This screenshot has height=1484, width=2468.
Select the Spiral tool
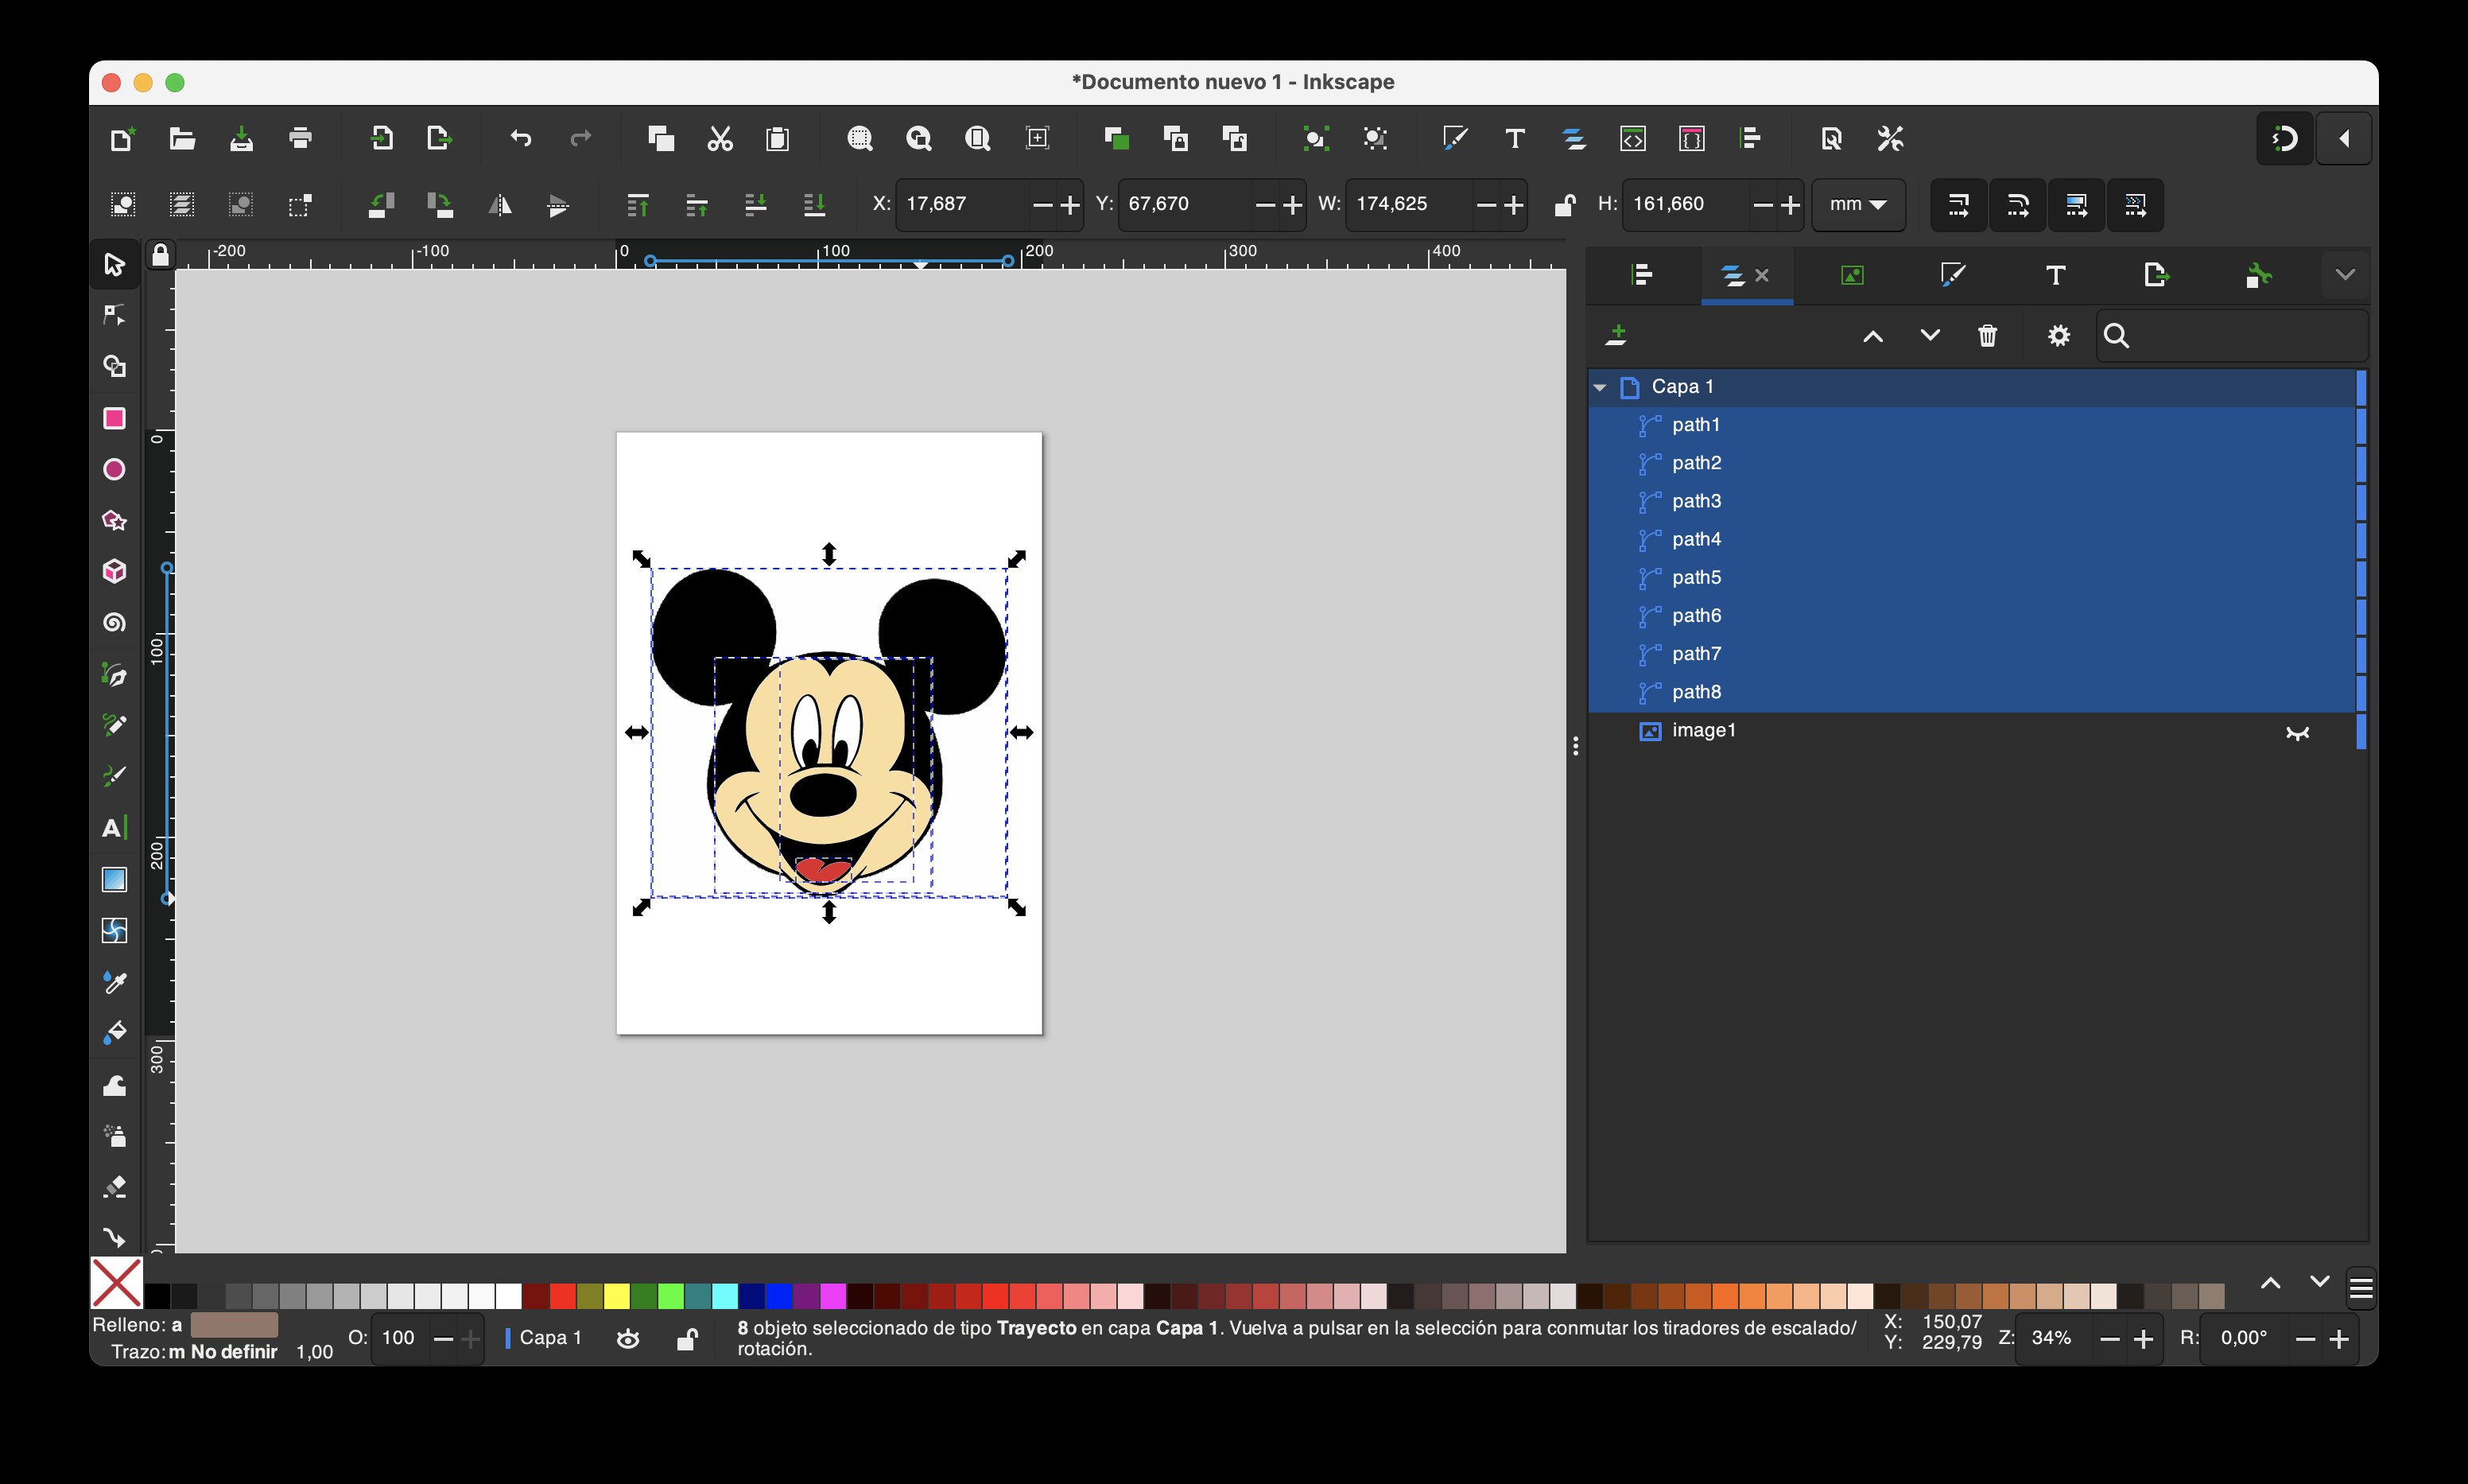coord(114,623)
